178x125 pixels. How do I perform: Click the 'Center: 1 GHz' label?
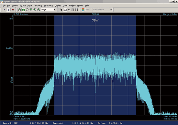pos(19,117)
